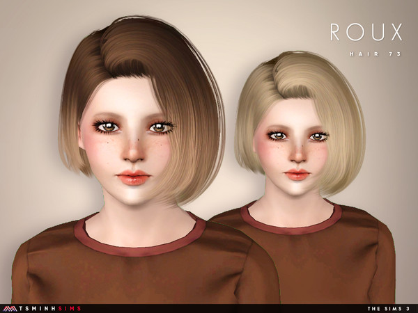This screenshot has height=313, width=418.
Task: Click the right model's sweater collar
Action: click(293, 226)
